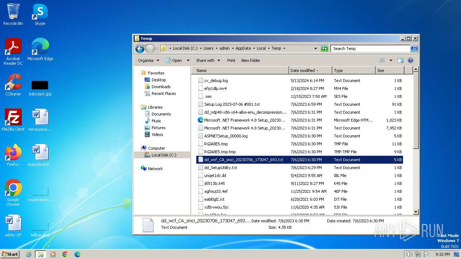Open the Recycle Bin desktop icon
This screenshot has width=461, height=259.
tap(13, 14)
